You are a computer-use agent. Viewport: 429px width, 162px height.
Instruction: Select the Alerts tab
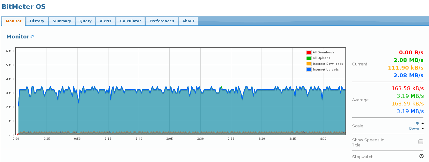pos(106,21)
